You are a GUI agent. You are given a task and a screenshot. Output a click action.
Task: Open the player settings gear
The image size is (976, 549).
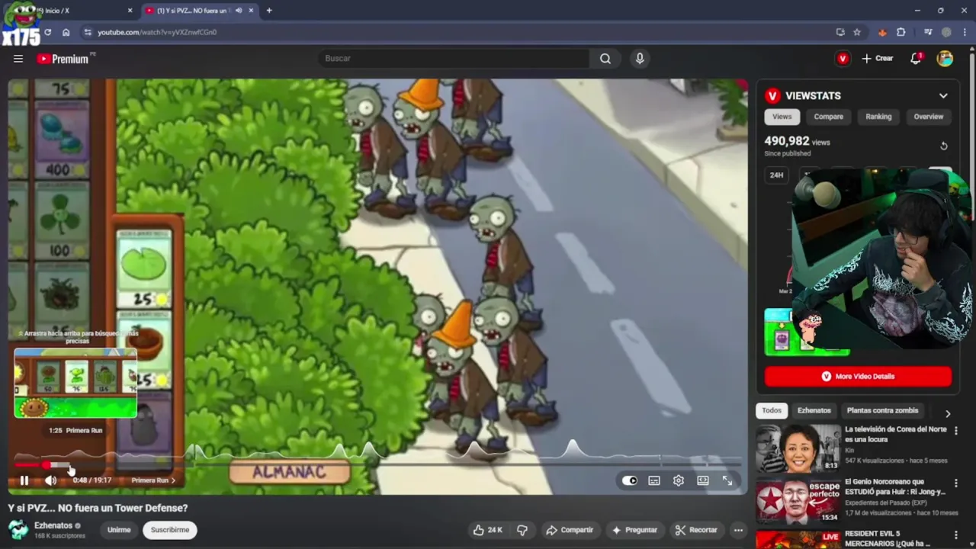[679, 480]
